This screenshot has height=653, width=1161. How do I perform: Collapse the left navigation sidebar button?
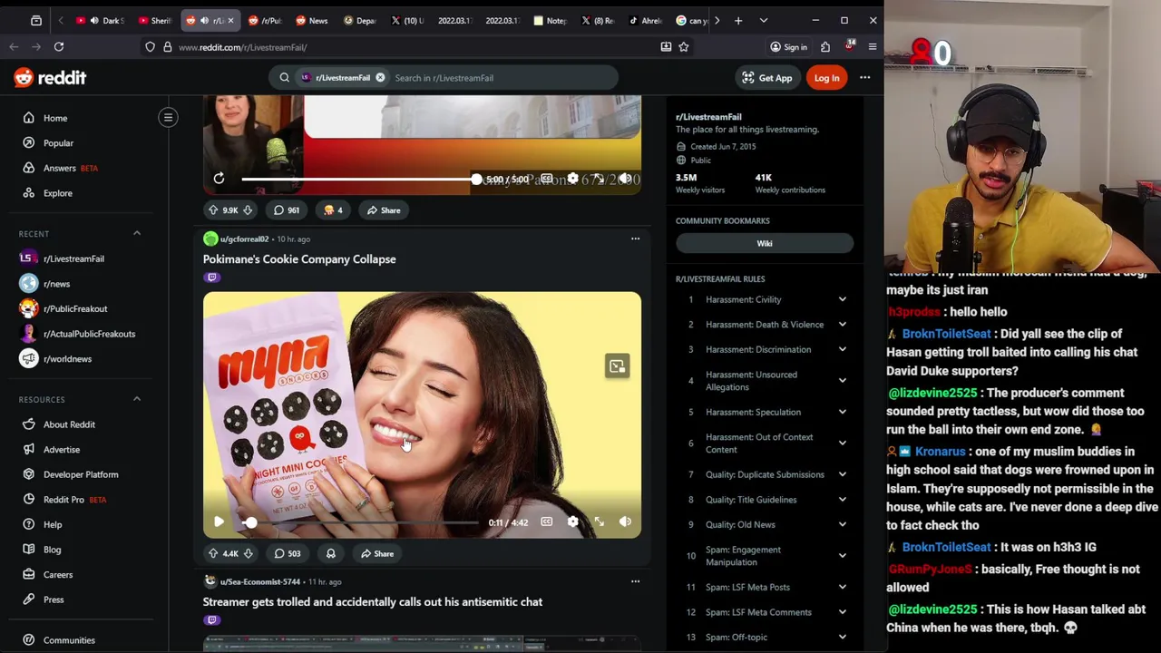[168, 117]
